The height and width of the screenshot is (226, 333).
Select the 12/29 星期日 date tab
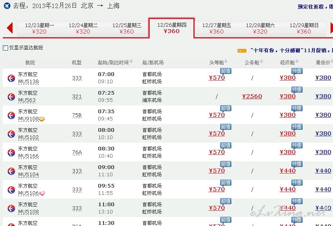304,28
